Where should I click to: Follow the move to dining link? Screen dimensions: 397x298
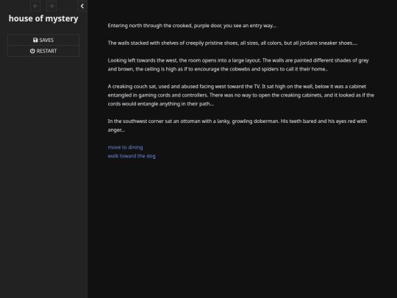[x=125, y=147]
